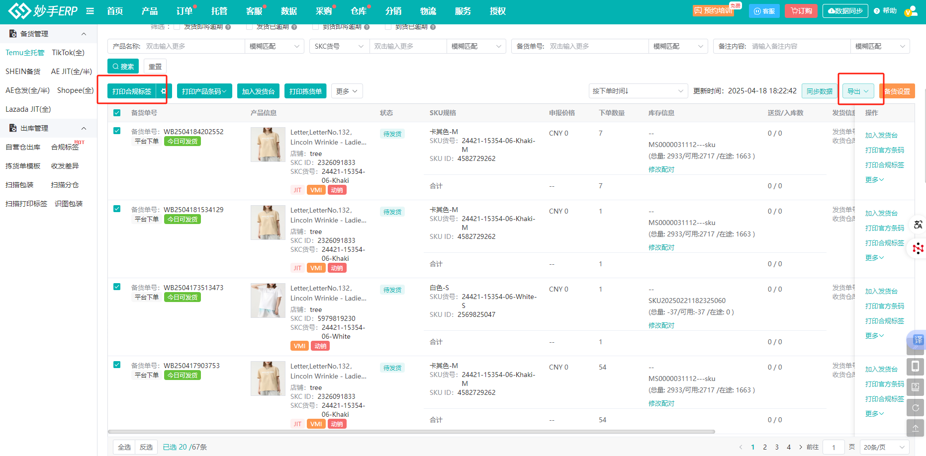
Task: Open the 按下单时间 sort dropdown
Action: [638, 91]
